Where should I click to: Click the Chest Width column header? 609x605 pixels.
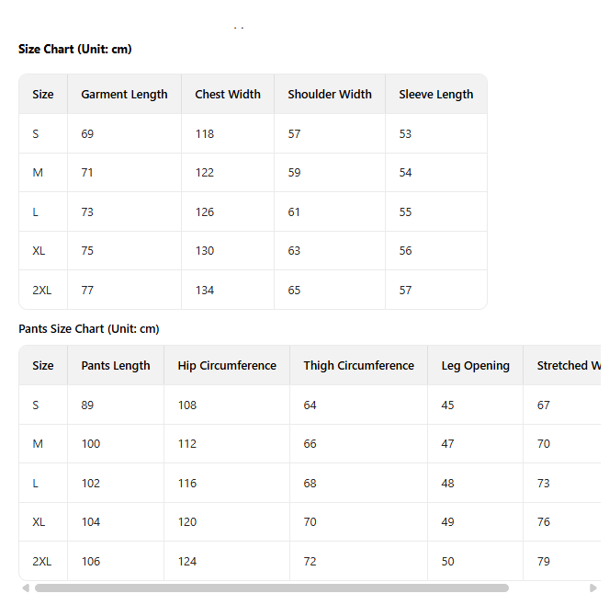click(x=228, y=94)
